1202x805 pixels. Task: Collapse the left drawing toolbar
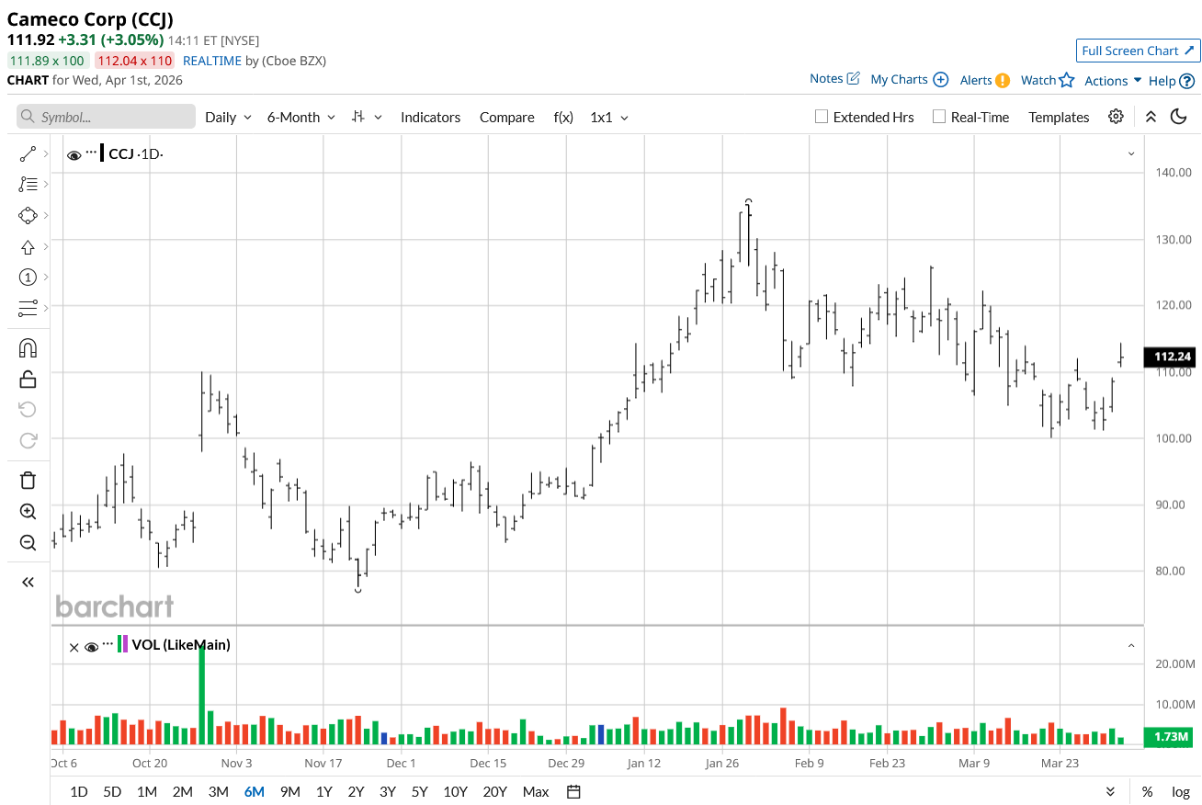point(28,582)
